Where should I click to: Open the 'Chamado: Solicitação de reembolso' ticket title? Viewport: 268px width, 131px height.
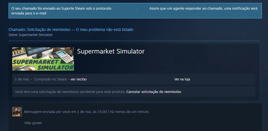pos(39,30)
